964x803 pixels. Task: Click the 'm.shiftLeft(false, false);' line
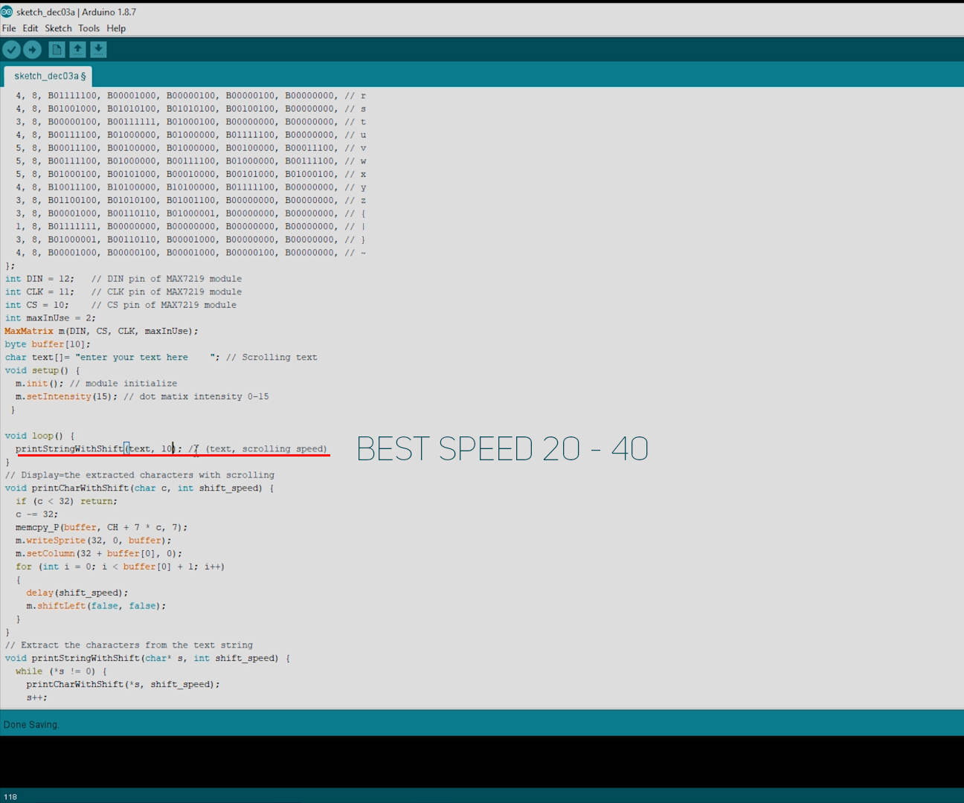click(96, 606)
